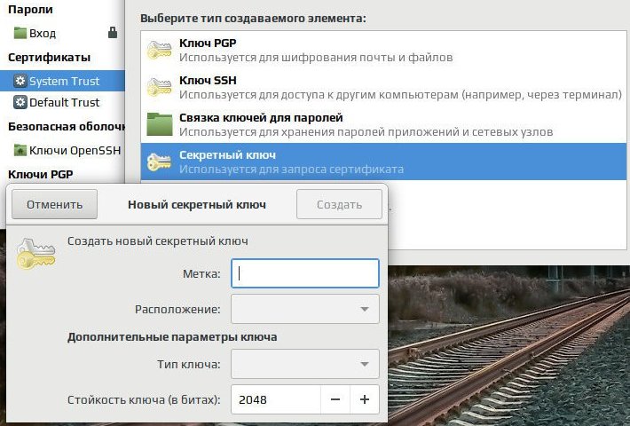Click the Тип ключа: label
The width and height of the screenshot is (630, 426).
(189, 365)
